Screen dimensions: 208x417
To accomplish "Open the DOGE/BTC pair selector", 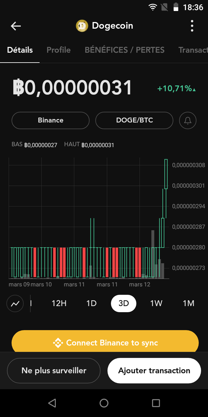I will pos(134,120).
